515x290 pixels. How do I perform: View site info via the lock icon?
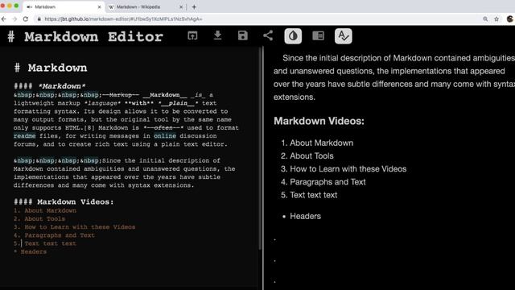point(39,19)
